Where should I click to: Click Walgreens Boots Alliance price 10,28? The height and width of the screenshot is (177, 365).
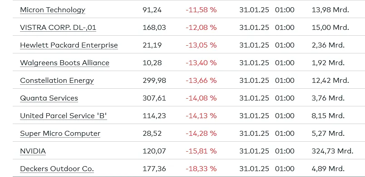pos(152,63)
